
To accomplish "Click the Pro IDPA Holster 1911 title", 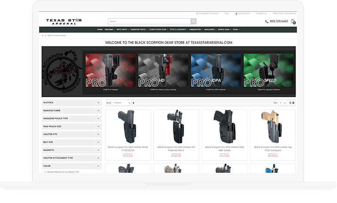I will (176, 149).
